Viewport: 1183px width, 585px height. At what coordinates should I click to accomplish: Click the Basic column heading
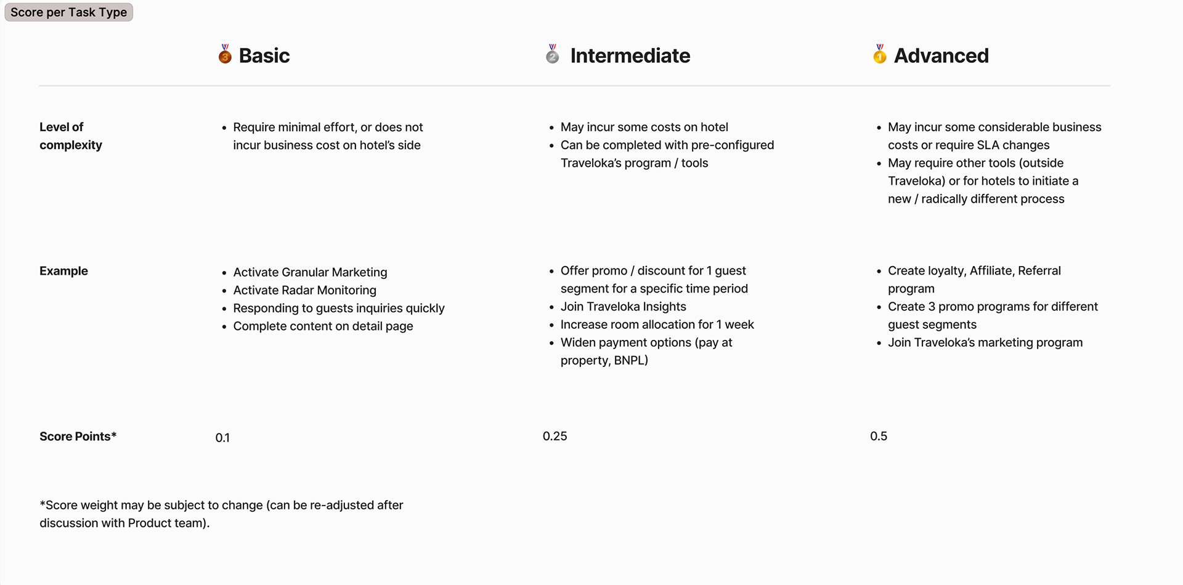(x=264, y=55)
